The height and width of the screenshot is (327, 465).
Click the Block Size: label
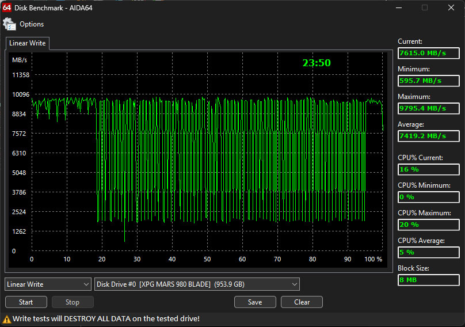pos(413,268)
